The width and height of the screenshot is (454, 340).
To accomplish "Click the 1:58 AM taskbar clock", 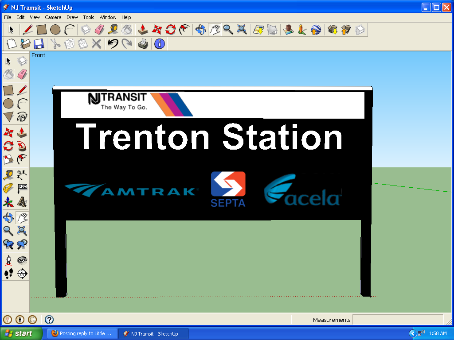I will point(438,334).
